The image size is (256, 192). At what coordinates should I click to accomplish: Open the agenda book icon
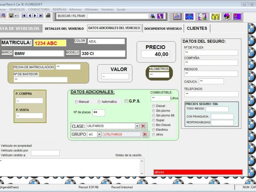177,17
